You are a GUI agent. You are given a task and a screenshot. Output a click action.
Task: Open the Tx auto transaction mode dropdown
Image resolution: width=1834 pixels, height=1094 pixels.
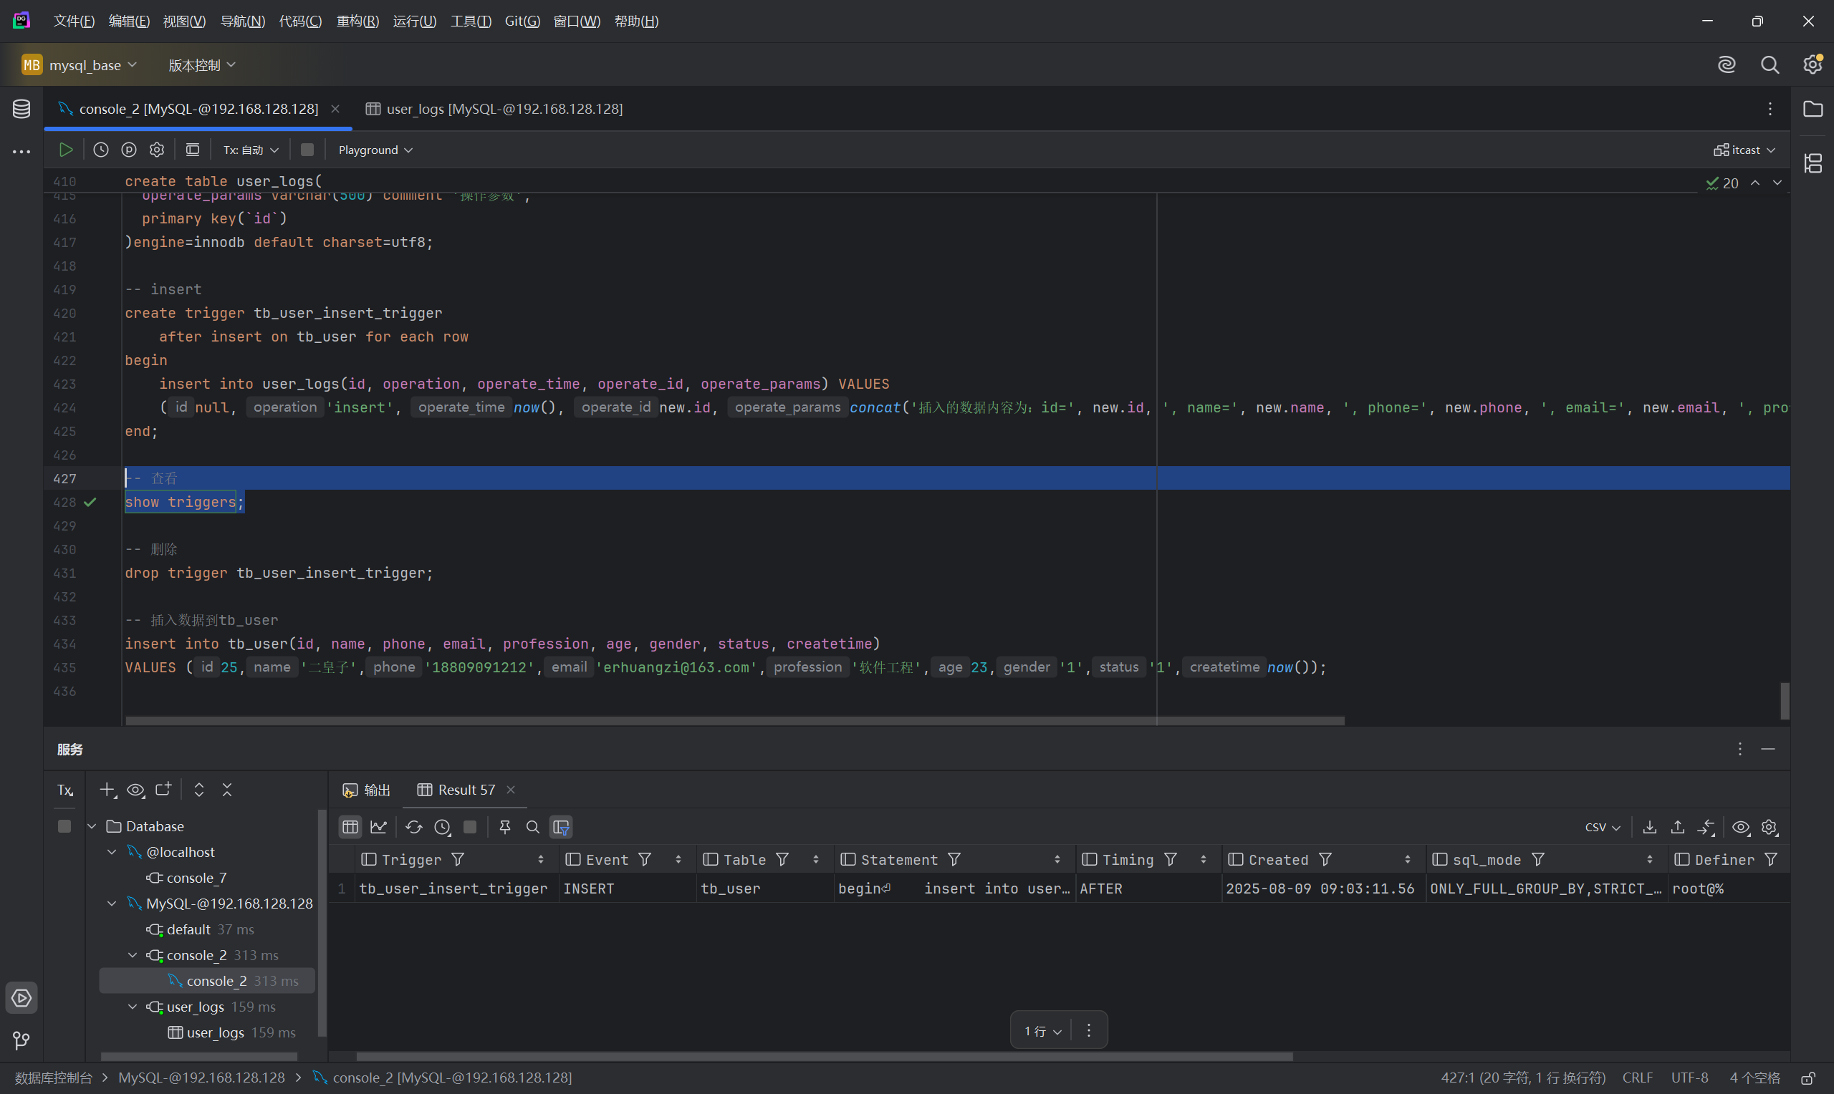tap(251, 150)
